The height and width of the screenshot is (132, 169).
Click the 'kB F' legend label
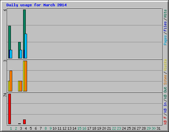165,120
